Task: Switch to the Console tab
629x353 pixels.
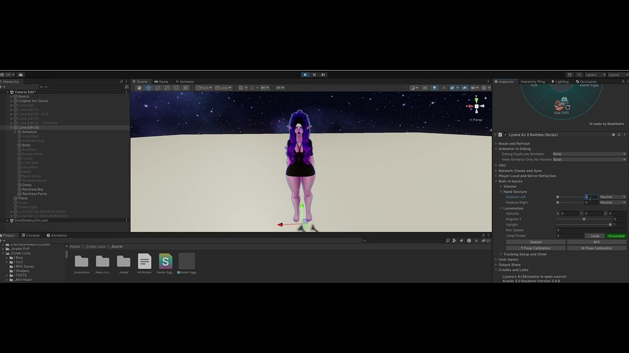Action: tap(30, 235)
